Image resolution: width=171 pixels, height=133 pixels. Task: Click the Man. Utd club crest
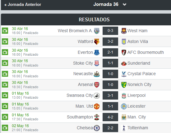click(97, 106)
